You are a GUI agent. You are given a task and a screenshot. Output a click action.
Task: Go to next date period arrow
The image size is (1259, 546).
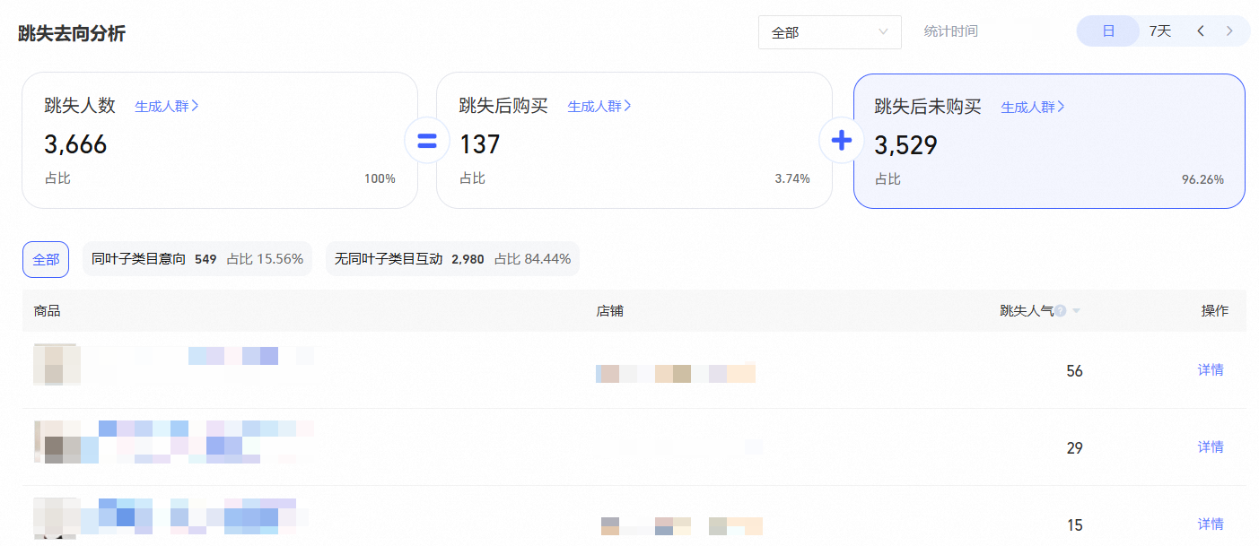tap(1229, 31)
